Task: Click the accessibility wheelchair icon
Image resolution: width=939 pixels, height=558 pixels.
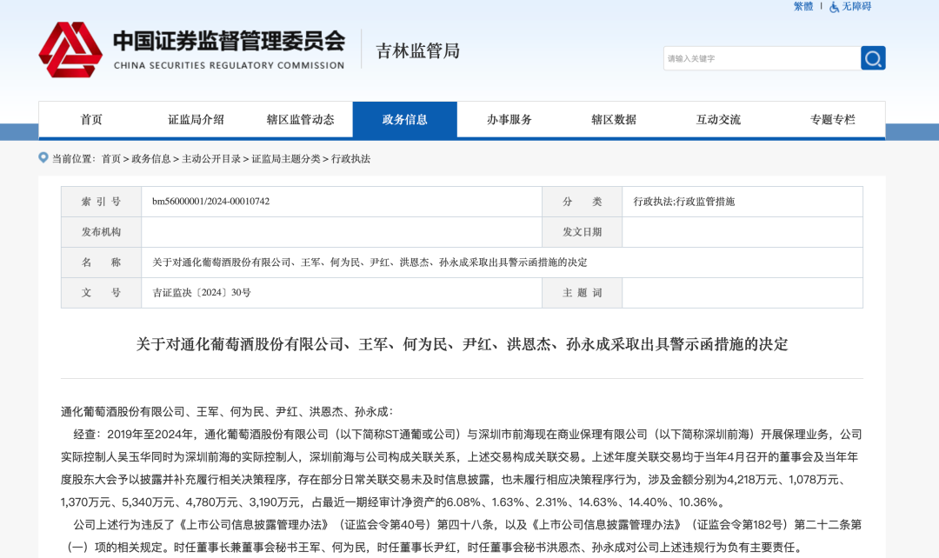Action: (834, 7)
